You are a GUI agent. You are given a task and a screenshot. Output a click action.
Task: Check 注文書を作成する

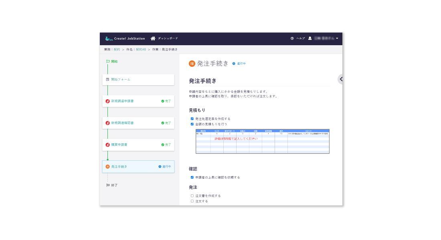click(192, 196)
